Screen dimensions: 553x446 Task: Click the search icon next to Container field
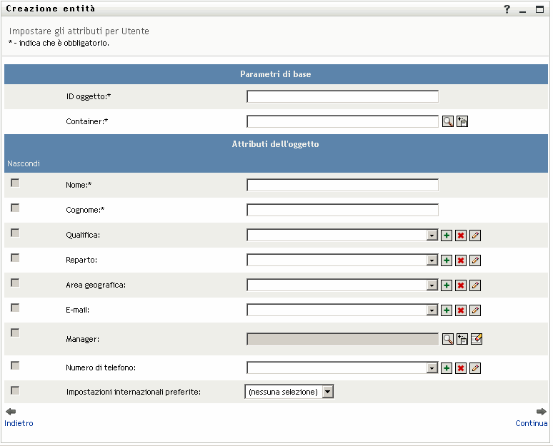pos(447,121)
